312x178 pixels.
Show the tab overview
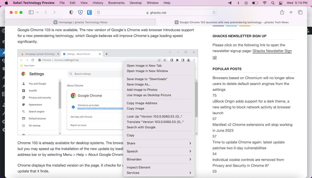pos(300,12)
